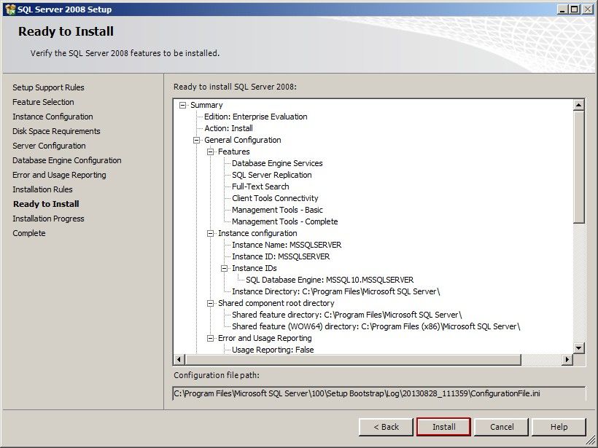Select Shared feature (WOW64) directory row
The image size is (598, 448).
(376, 326)
